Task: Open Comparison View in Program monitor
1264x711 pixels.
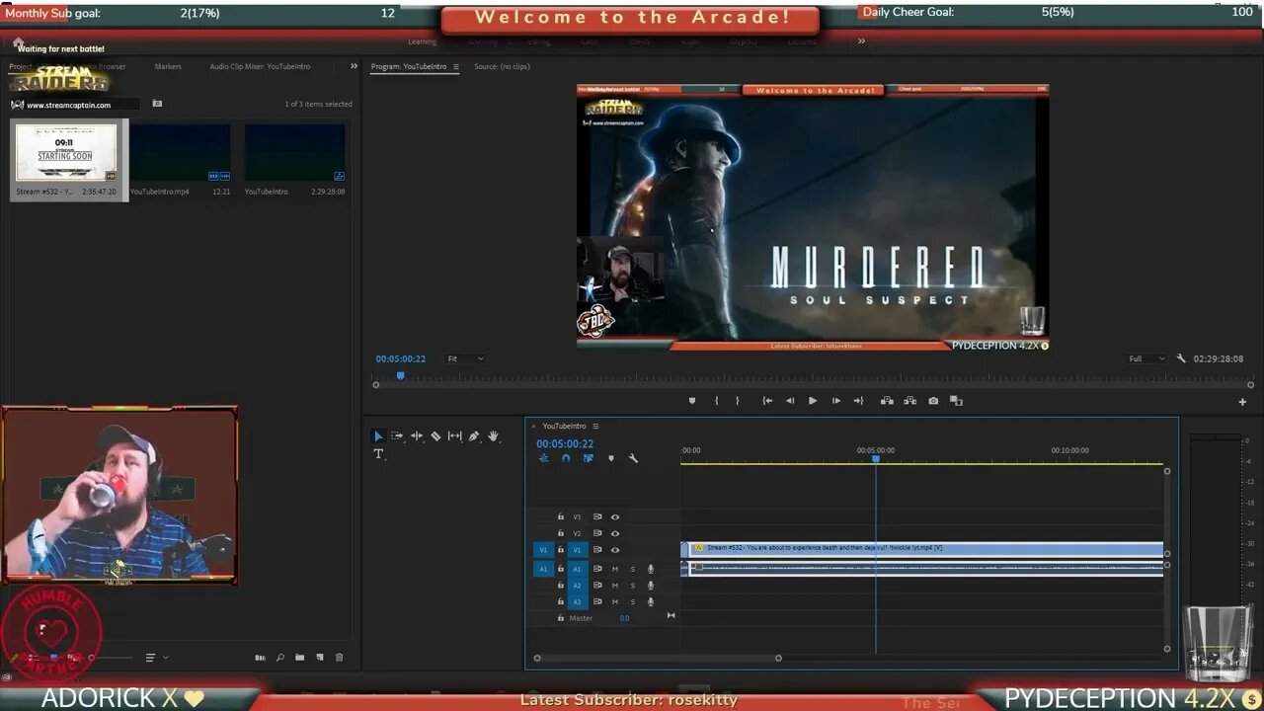Action: (x=956, y=401)
